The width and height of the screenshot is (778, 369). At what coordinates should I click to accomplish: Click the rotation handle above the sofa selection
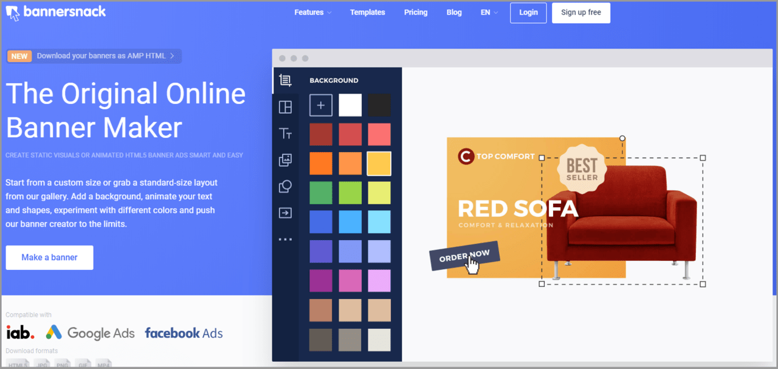[622, 139]
